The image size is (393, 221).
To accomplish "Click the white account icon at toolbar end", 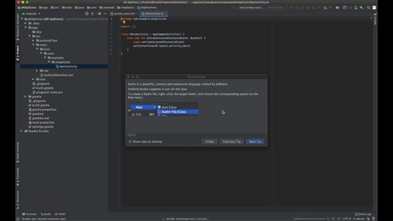I will pyautogui.click(x=374, y=7).
